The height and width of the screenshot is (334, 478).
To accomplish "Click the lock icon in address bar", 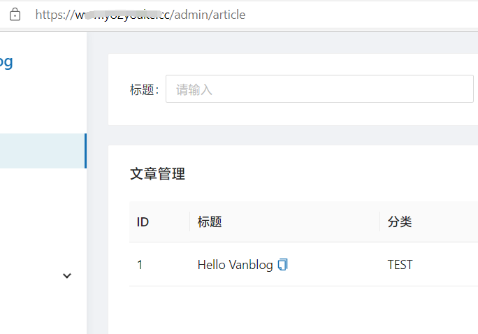I will (x=15, y=14).
